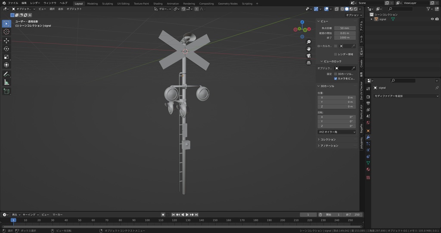Toggle camera view in viewport

309,56
